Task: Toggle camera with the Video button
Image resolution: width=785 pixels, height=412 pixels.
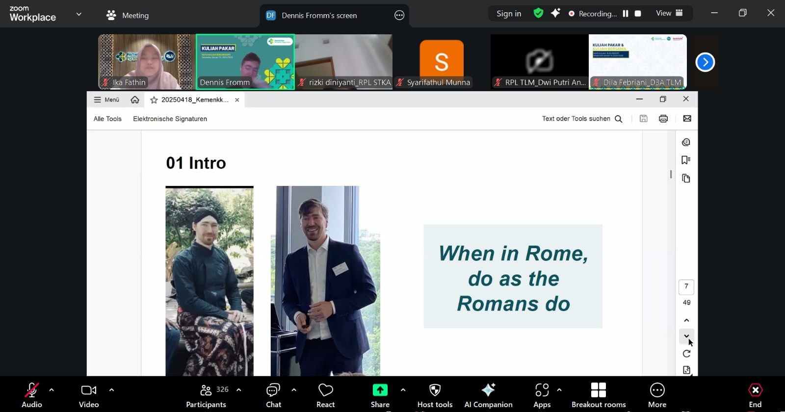Action: (x=89, y=395)
